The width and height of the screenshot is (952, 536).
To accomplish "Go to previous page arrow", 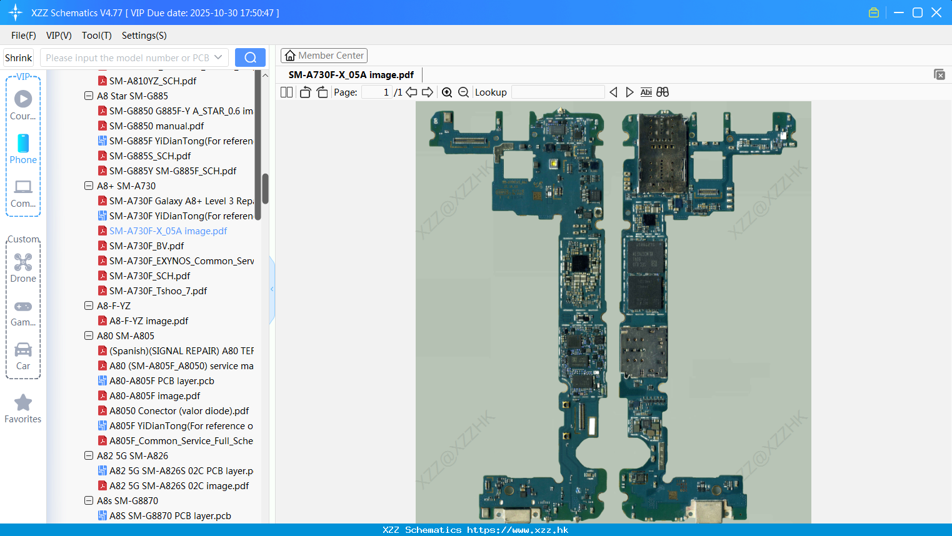I will click(411, 92).
